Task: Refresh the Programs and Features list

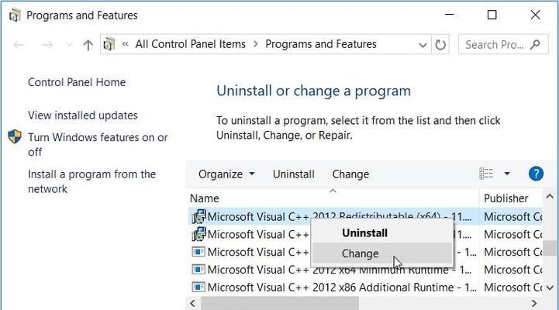Action: (x=440, y=44)
